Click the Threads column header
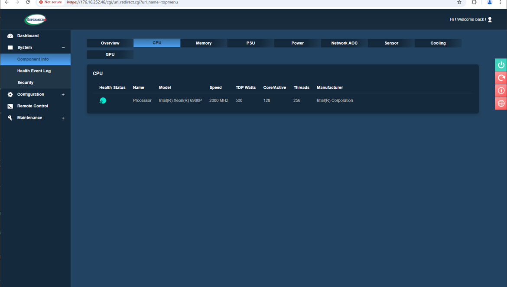The width and height of the screenshot is (507, 287). [x=301, y=87]
